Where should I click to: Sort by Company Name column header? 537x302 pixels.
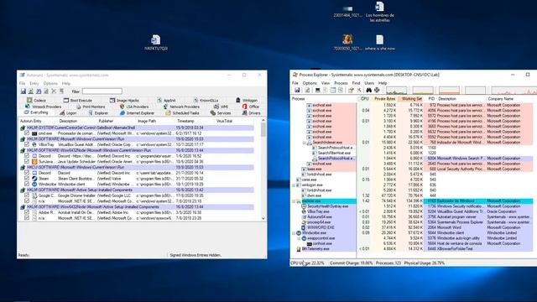click(x=500, y=99)
